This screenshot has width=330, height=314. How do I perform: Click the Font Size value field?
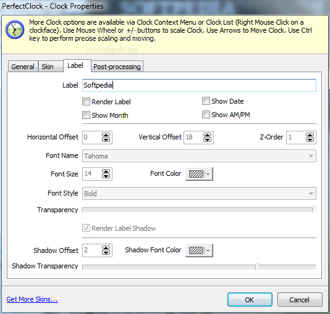(92, 174)
